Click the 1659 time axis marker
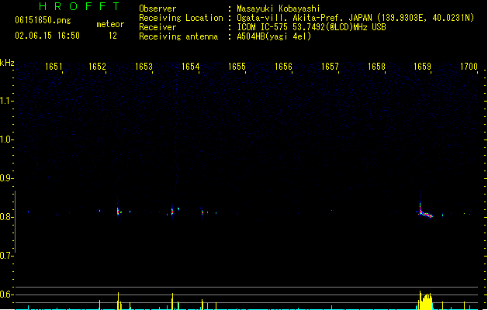This screenshot has height=310, width=488. click(x=422, y=67)
